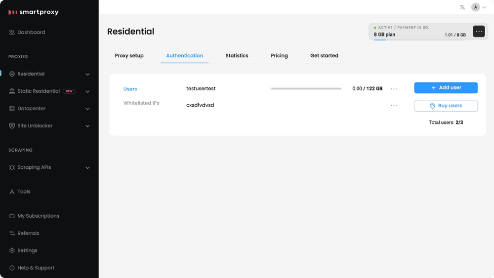Open the plan options three-dot button

(479, 32)
